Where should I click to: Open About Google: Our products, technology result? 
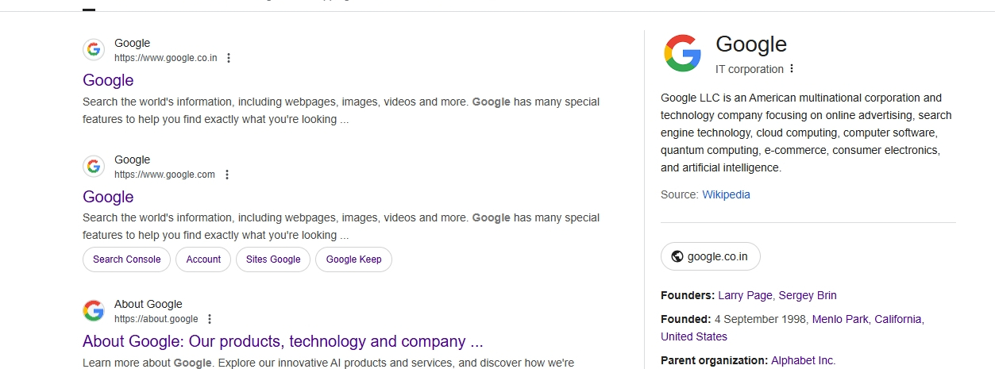pyautogui.click(x=283, y=341)
